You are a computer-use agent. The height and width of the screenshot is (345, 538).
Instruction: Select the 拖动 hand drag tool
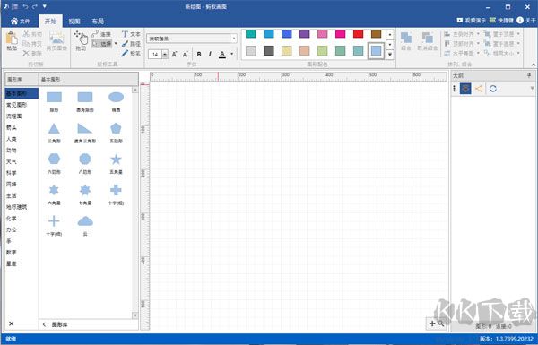[81, 40]
